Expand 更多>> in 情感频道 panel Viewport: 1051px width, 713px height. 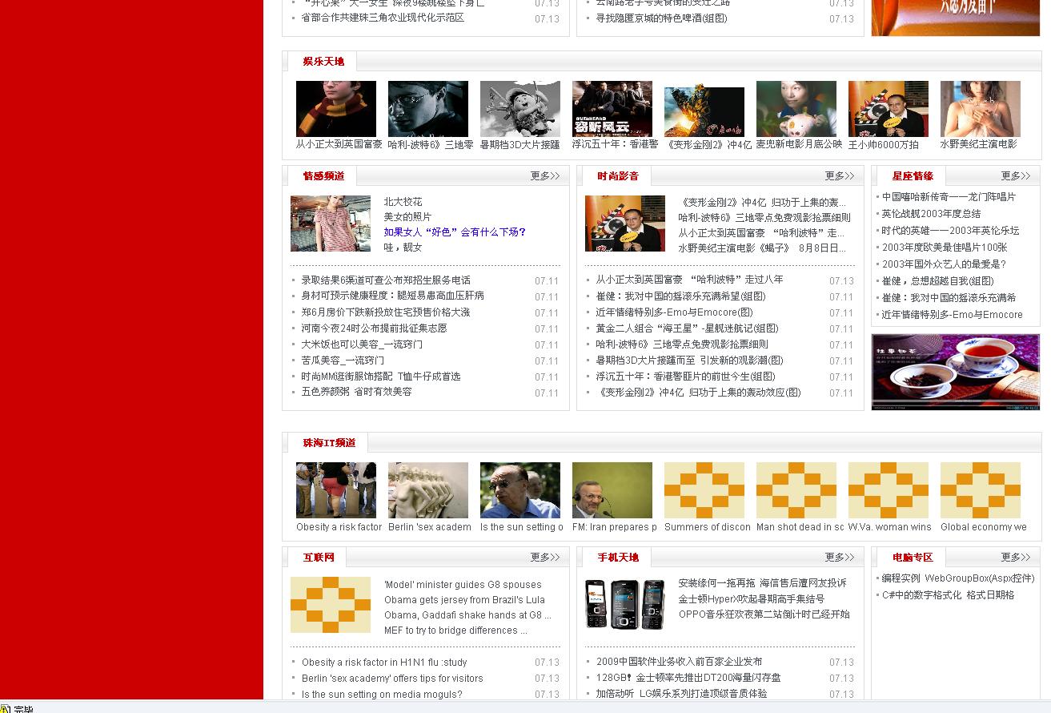tap(545, 176)
